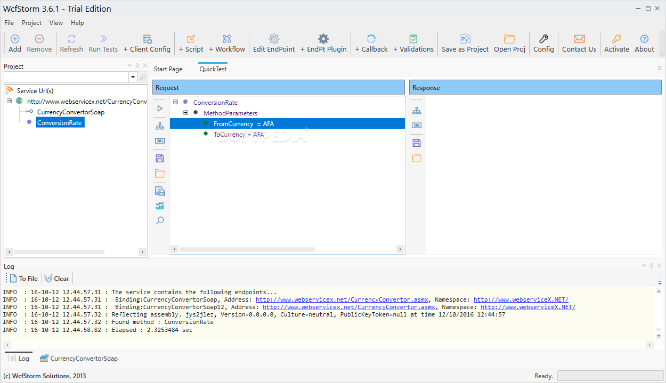Open the first CurrencyConvertor.asmx log link

342,299
